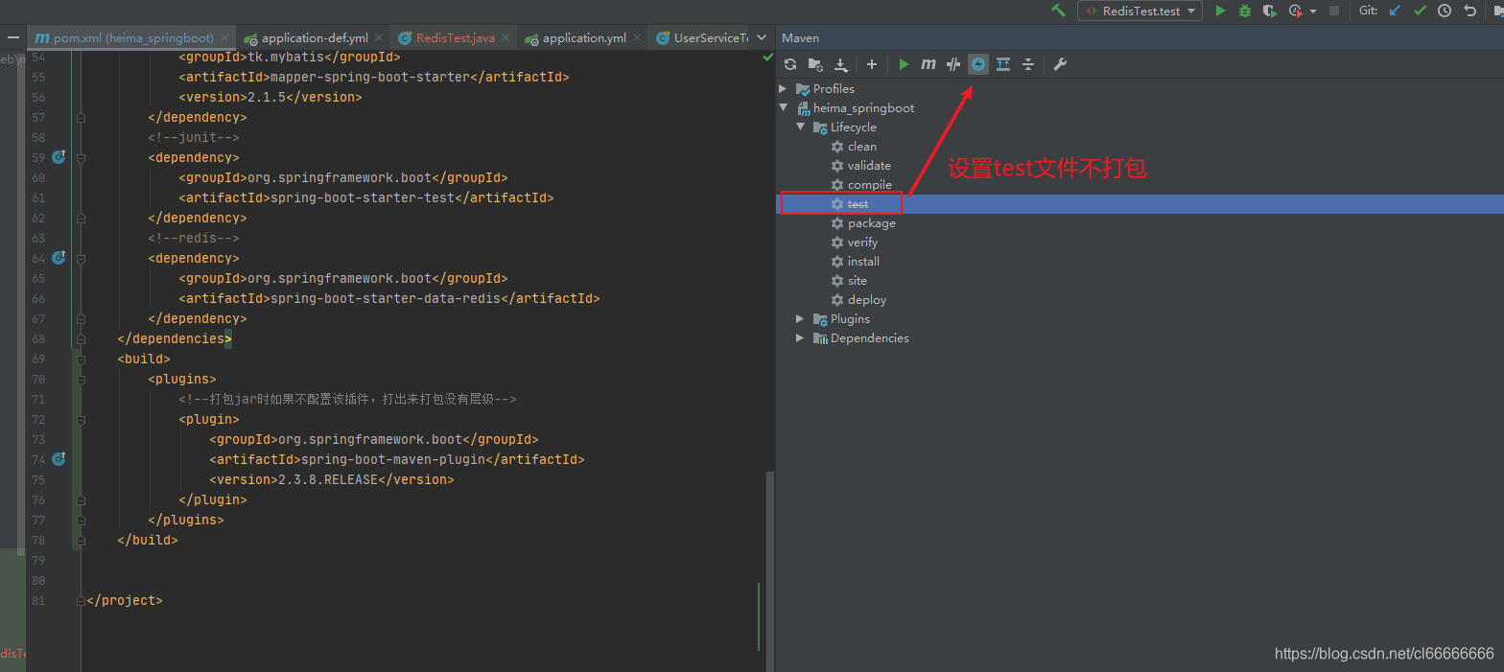Generate Sources and Update Folders icon

click(815, 64)
